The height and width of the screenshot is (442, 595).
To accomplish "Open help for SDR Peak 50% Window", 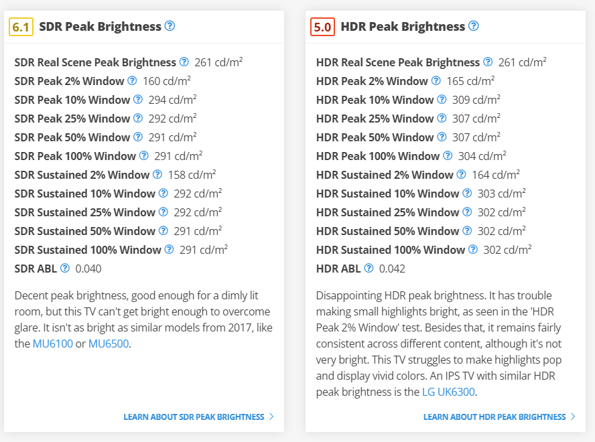I will point(137,137).
